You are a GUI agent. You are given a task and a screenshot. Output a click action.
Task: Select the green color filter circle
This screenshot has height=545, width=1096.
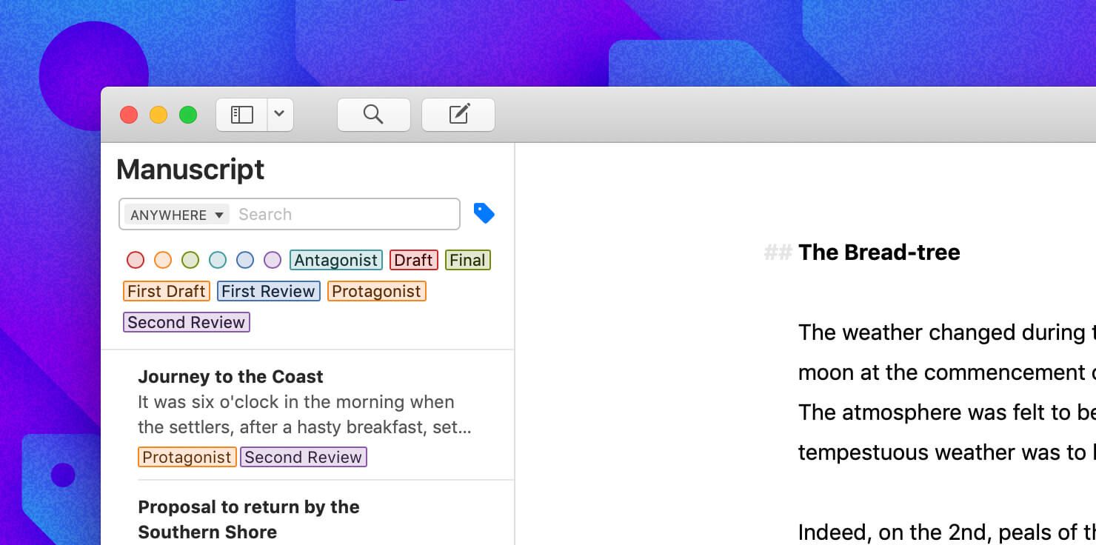coord(190,260)
